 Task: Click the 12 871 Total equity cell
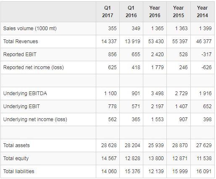(x=180, y=158)
